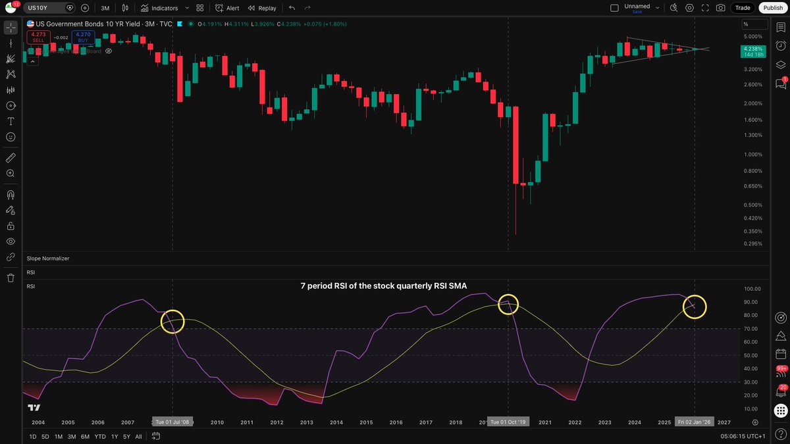This screenshot has height=444, width=790.
Task: Open the 3M interval selector in toolbar
Action: [105, 8]
